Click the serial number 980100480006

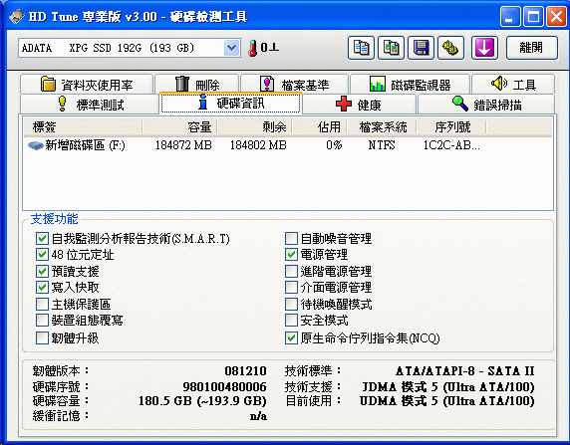point(224,387)
